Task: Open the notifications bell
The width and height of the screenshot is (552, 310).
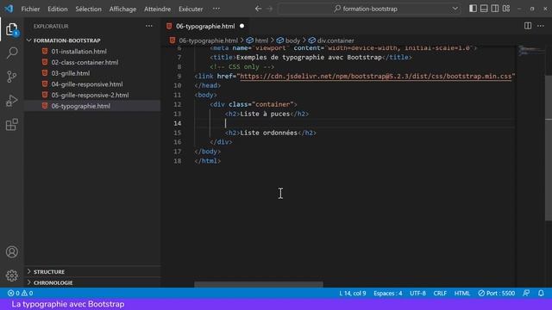Action: [x=541, y=293]
